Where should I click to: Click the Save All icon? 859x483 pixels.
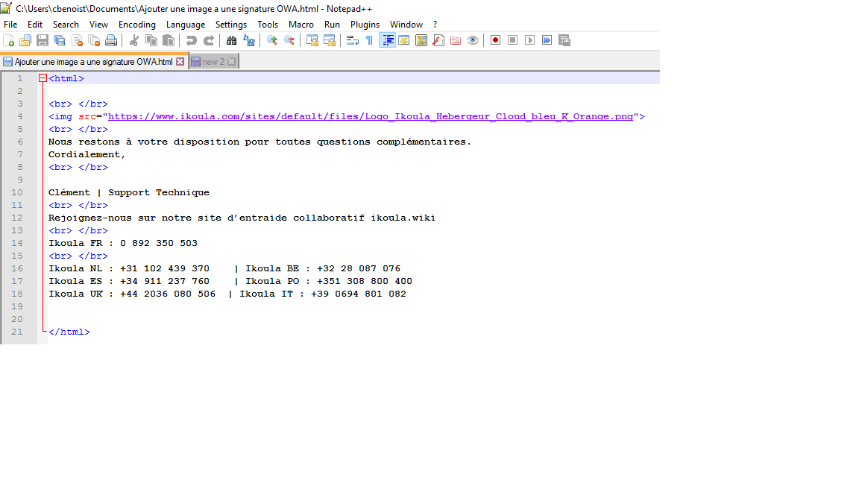coord(60,40)
